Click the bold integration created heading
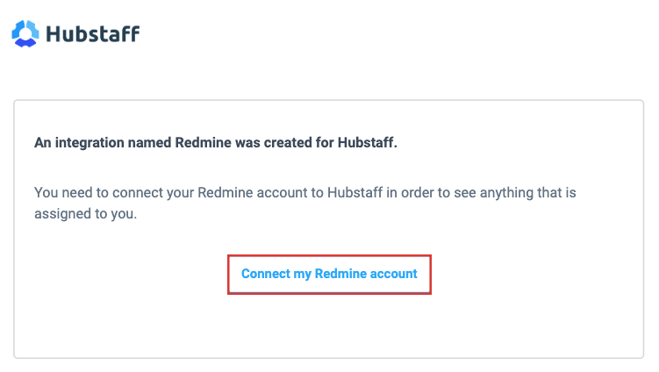Image resolution: width=659 pixels, height=372 pixels. click(x=216, y=142)
